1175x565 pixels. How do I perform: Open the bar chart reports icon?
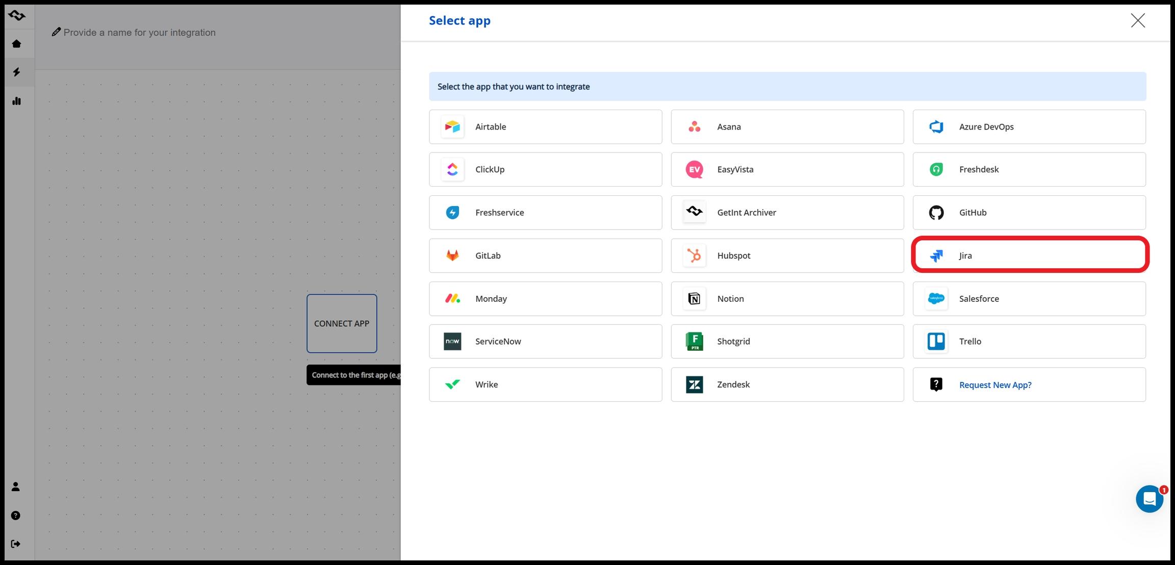point(16,101)
